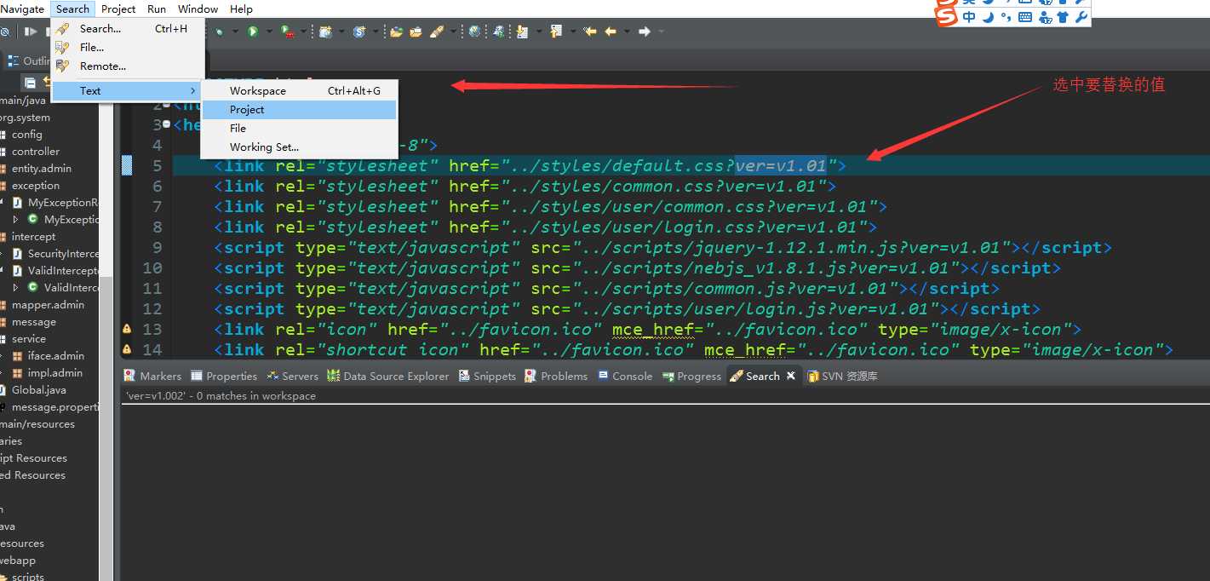Click the Previous Annotation toolbar icon
The image size is (1210, 581).
pyautogui.click(x=555, y=32)
